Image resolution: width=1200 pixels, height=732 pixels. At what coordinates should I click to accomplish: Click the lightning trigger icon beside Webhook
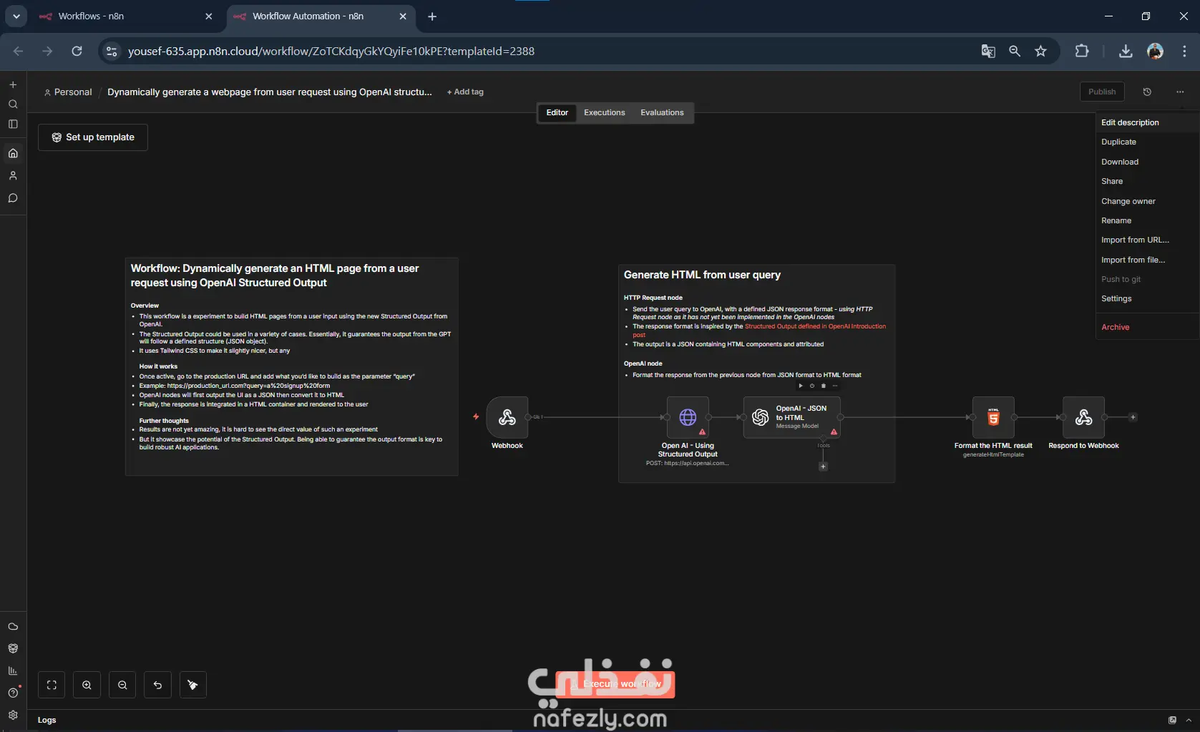point(476,416)
